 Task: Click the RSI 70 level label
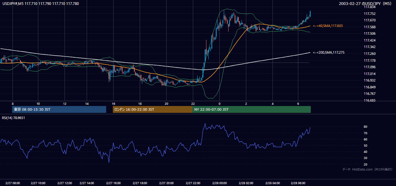(x=366, y=133)
